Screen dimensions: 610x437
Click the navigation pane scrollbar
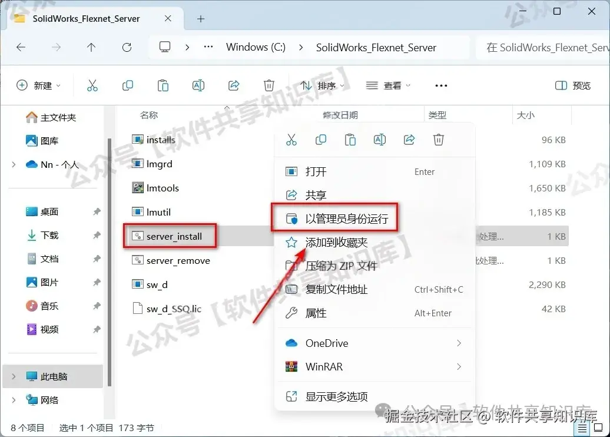110,262
